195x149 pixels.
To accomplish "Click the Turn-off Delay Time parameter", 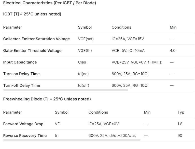I will [x=22, y=86].
